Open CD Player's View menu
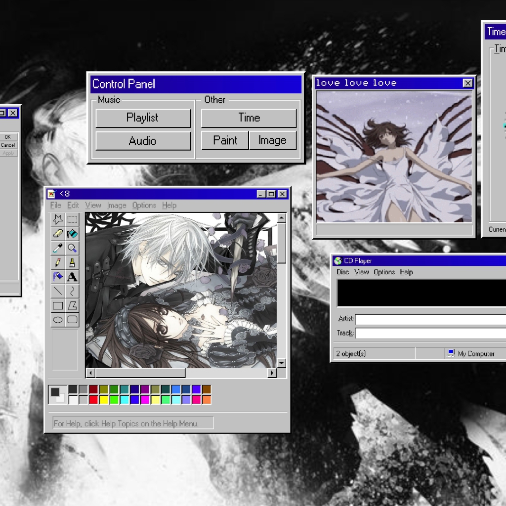This screenshot has height=506, width=506. [x=361, y=272]
